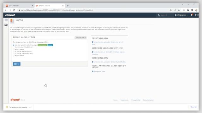Toggle the Show Help Text button
The height and width of the screenshot is (113, 202).
tap(80, 37)
